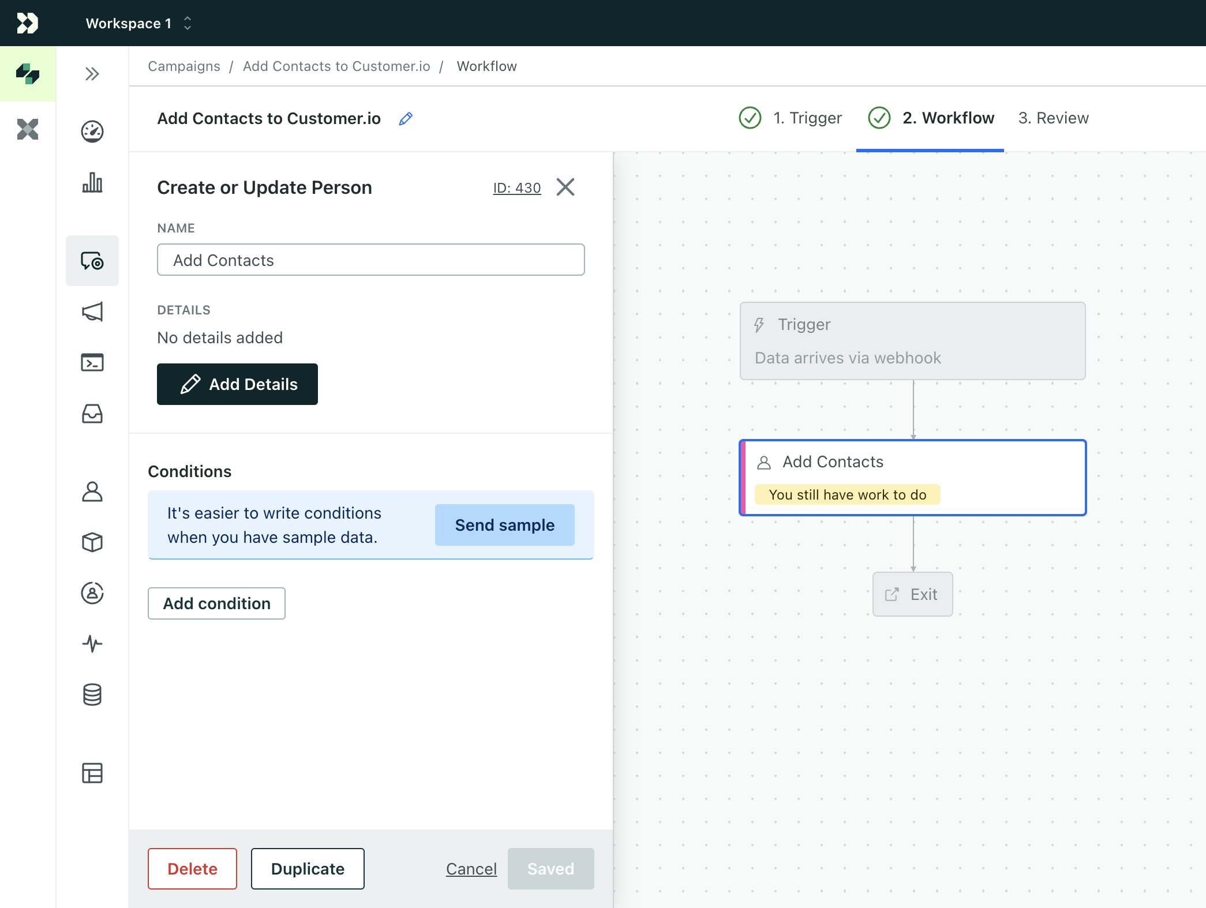
Task: Open the Transactional terminal icon
Action: (92, 362)
